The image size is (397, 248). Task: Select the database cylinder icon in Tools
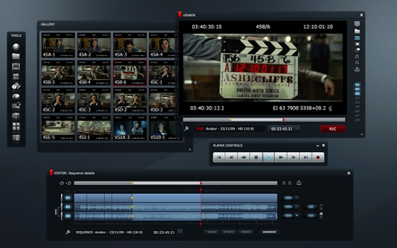coord(16,115)
